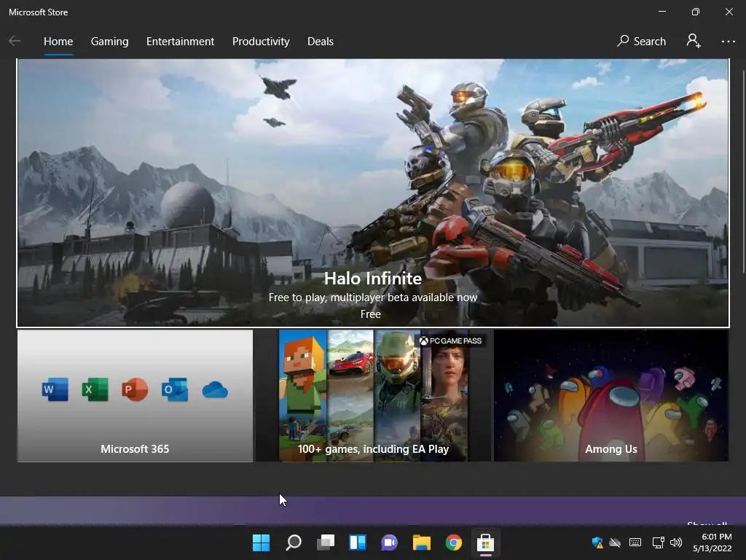This screenshot has width=746, height=560.
Task: Restore down the Microsoft Store window
Action: coord(696,12)
